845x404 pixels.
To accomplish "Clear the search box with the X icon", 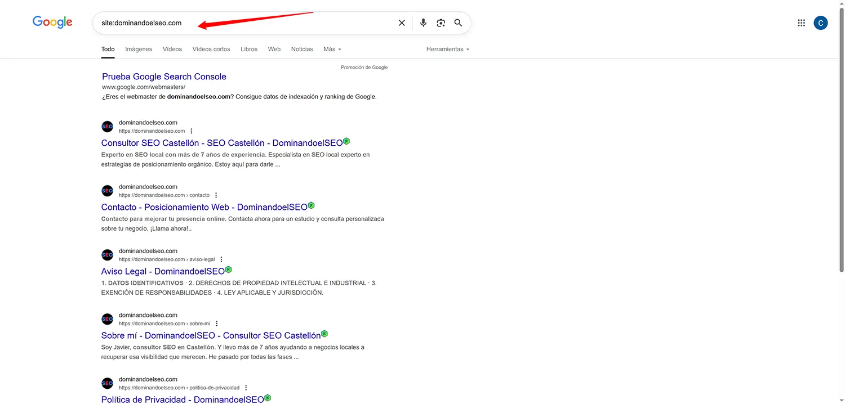I will 402,23.
